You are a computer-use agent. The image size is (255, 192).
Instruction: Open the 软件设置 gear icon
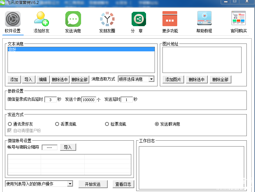click(x=13, y=19)
